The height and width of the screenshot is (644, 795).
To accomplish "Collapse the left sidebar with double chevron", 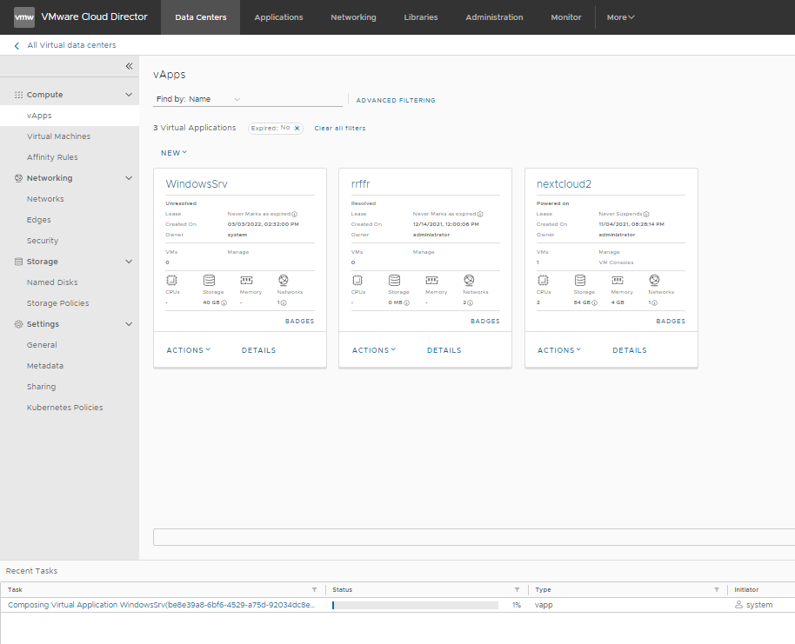I will pyautogui.click(x=129, y=66).
